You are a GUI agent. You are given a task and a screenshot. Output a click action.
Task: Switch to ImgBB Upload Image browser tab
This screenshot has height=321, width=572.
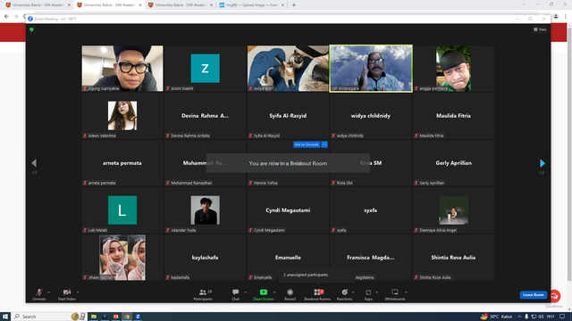252,5
